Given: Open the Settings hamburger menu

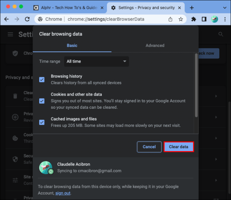Looking at the screenshot, I should point(10,34).
